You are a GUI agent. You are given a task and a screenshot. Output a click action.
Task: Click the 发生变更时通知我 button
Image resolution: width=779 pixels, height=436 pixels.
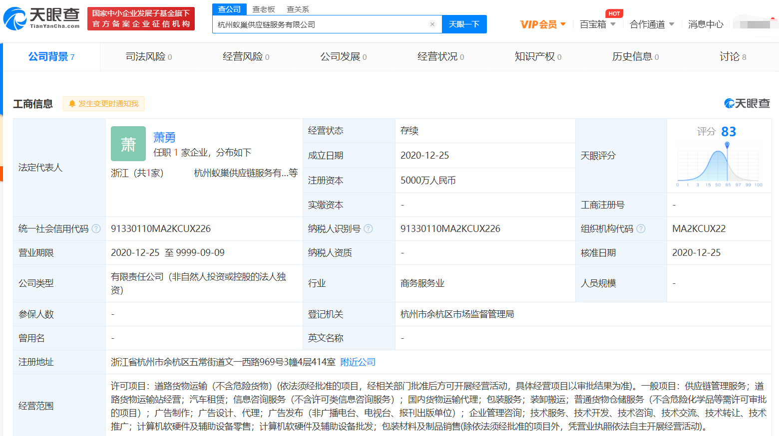click(104, 104)
